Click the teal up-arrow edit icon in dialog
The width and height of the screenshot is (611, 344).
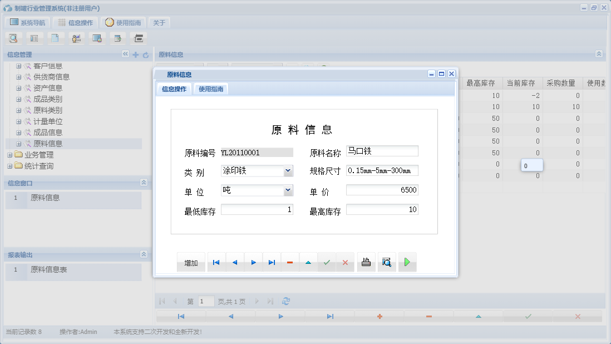pyautogui.click(x=308, y=263)
